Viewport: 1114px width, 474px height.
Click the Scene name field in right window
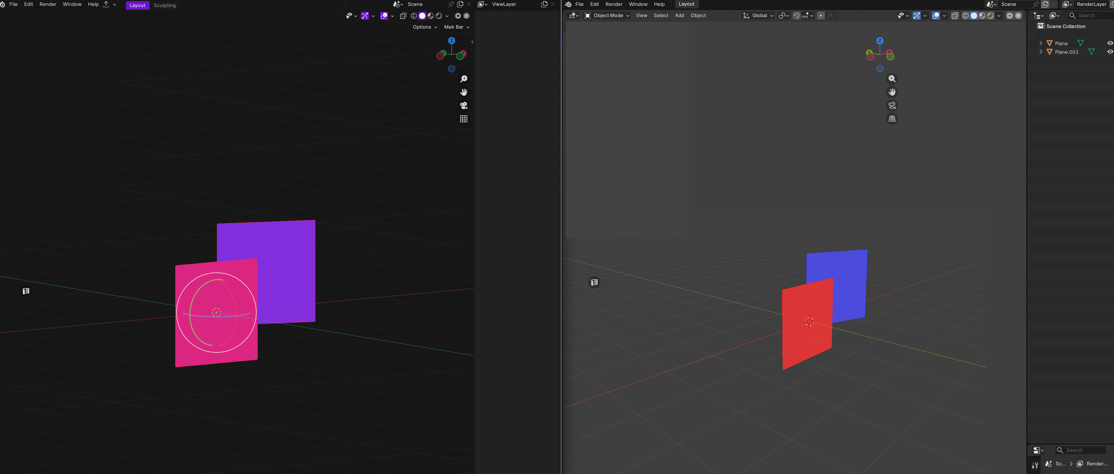pyautogui.click(x=1014, y=4)
